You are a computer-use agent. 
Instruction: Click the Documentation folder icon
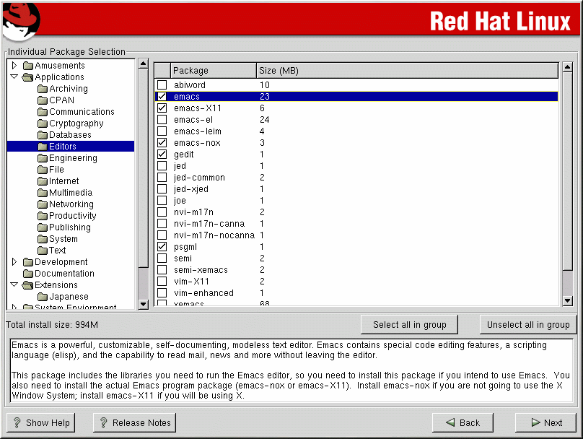28,274
